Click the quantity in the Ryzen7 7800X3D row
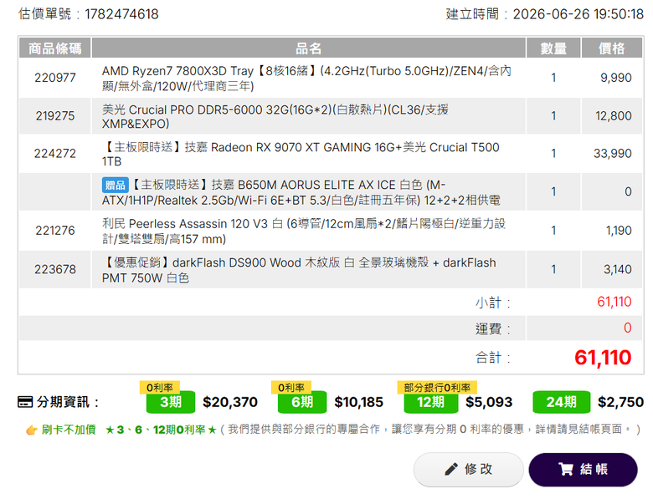653x504 pixels. tap(553, 78)
